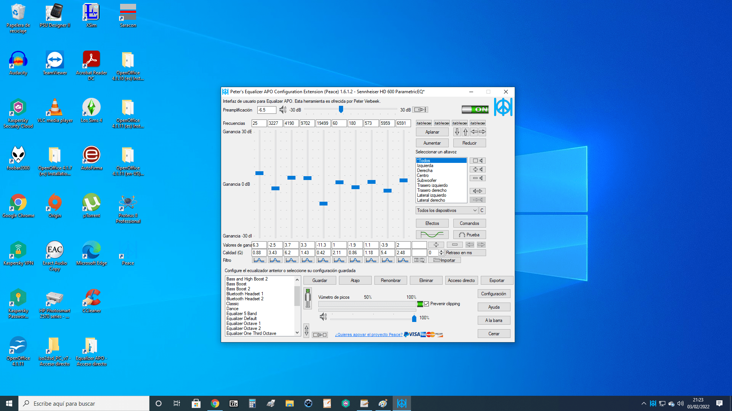Open File Explorer in the taskbar
This screenshot has width=732, height=411.
(290, 403)
